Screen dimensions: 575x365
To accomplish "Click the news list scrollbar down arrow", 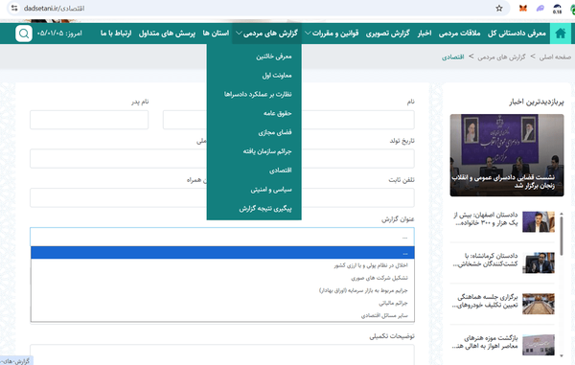I will coord(562,355).
